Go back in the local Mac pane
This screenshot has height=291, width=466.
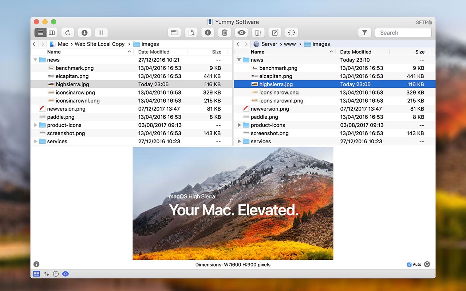(34, 44)
